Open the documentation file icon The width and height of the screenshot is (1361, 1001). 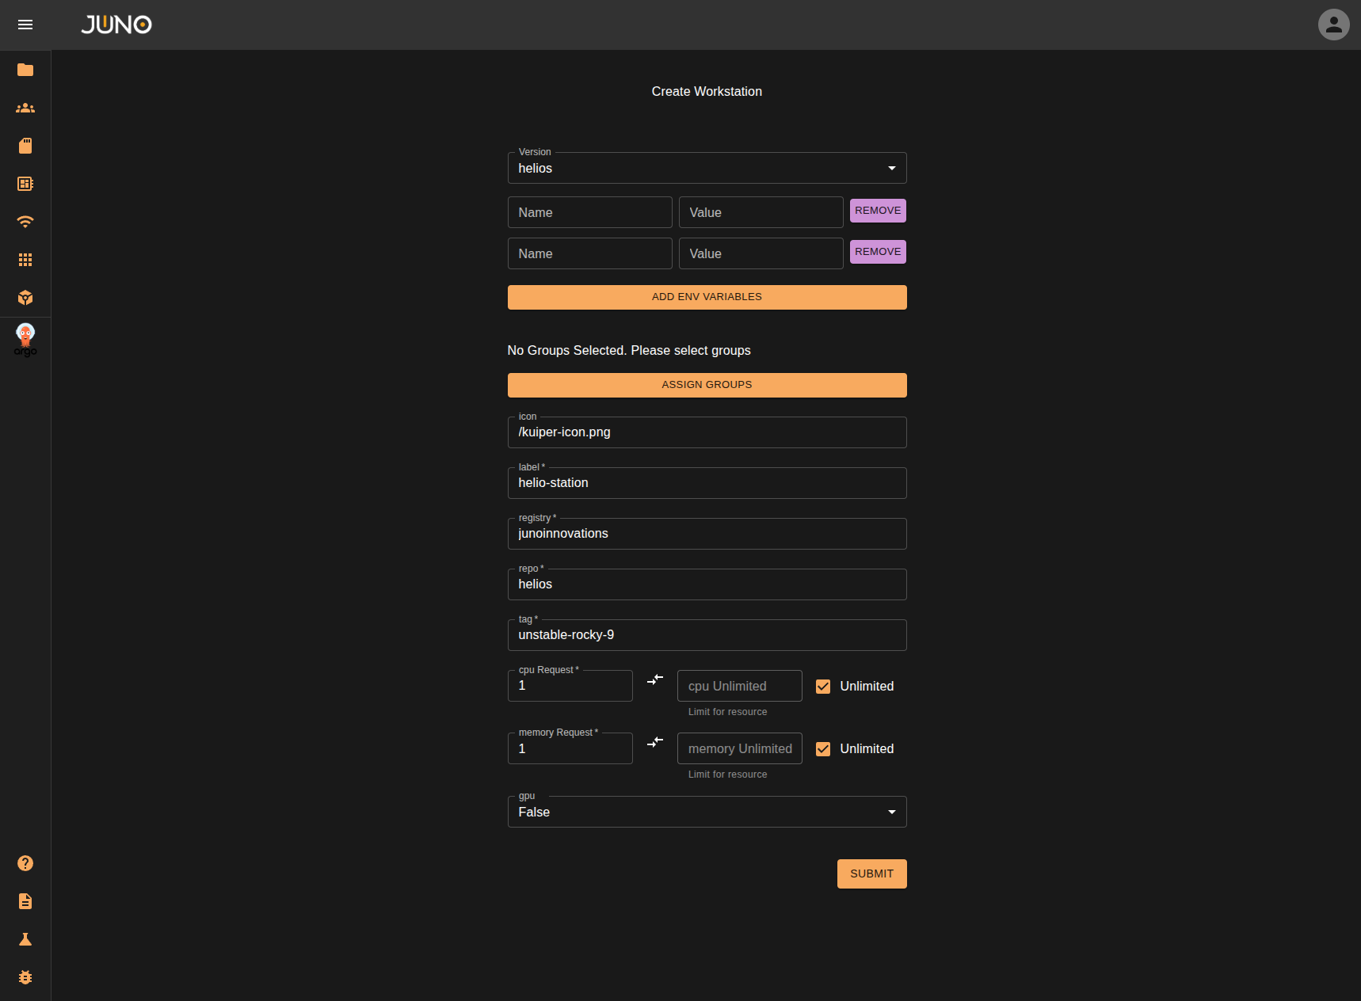[x=25, y=901]
